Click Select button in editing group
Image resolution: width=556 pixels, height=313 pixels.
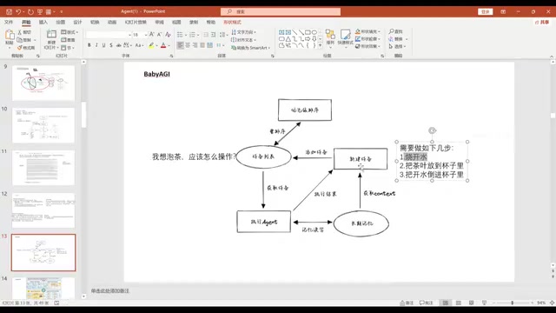point(397,46)
